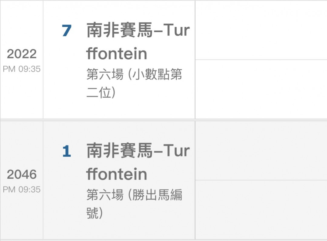This screenshot has width=327, height=241.
Task: Click lower empty odds cell in row 2046
Action: click(261, 210)
